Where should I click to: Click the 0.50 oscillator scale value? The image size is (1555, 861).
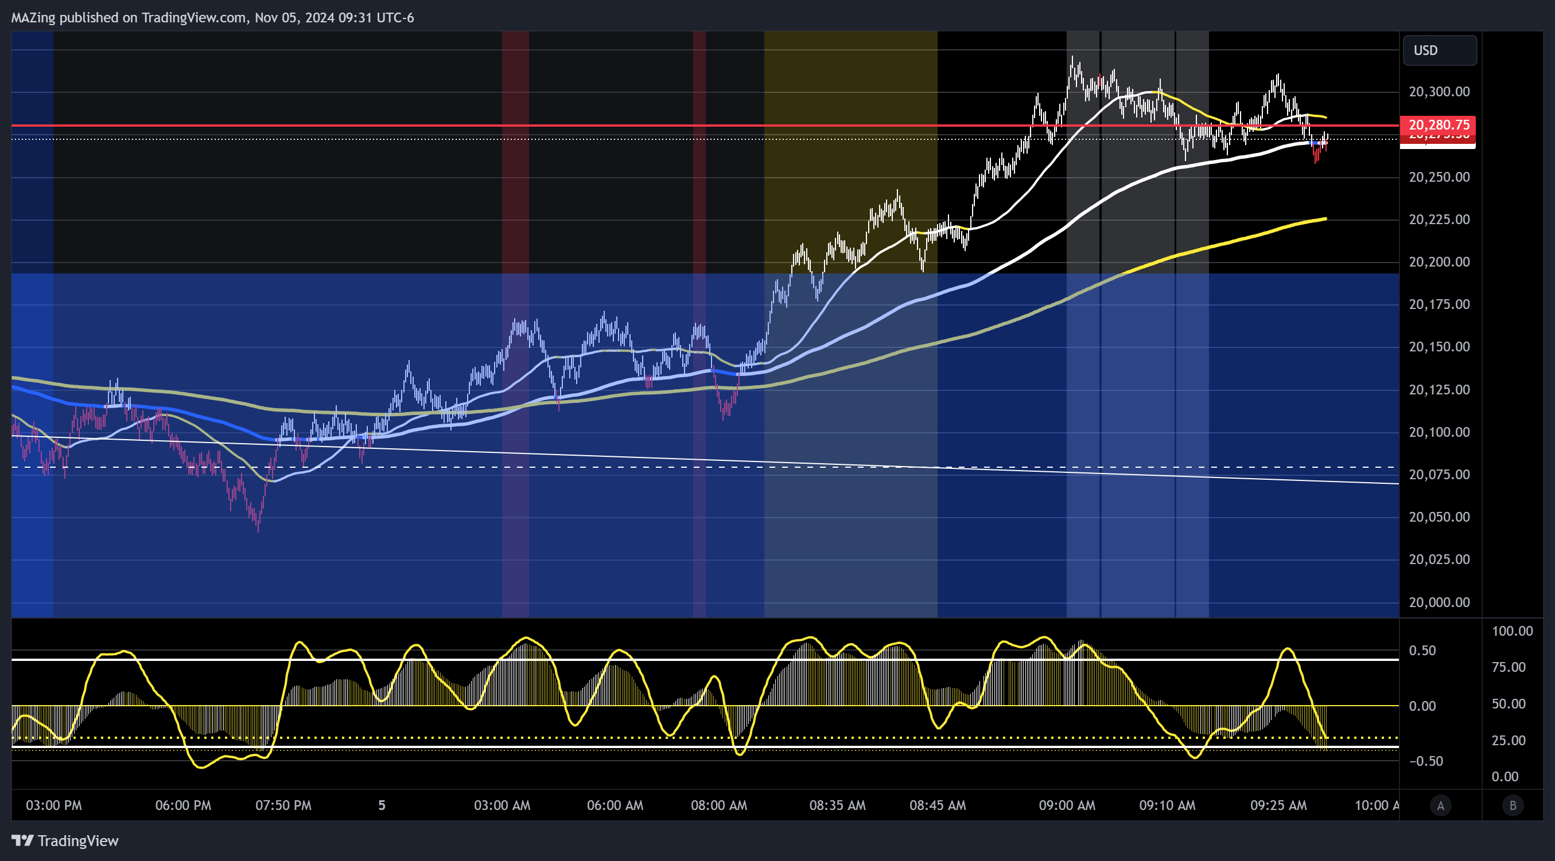[x=1422, y=651]
